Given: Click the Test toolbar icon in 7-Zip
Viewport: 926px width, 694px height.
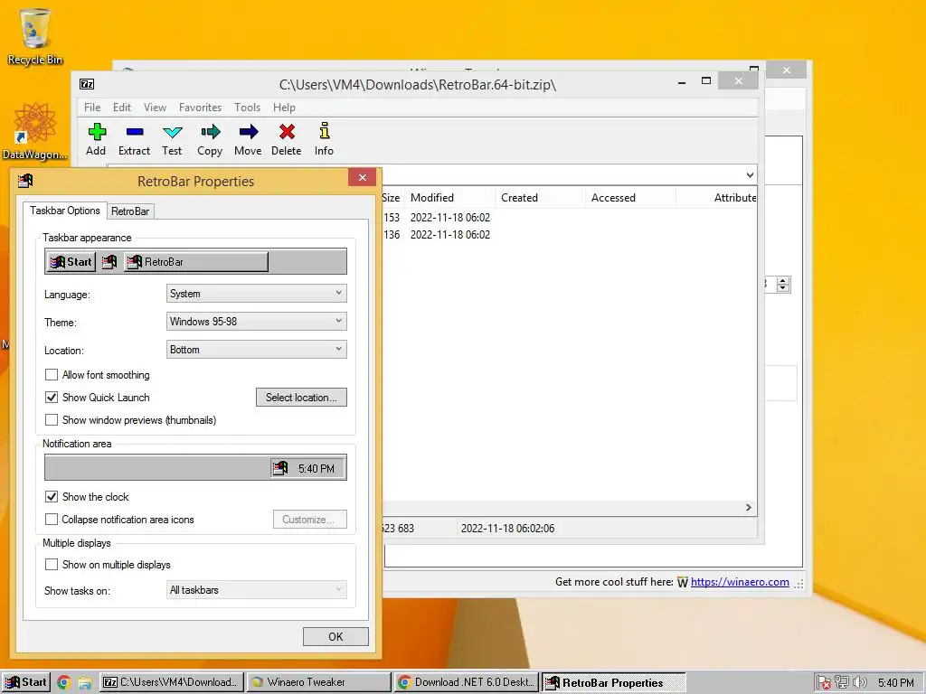Looking at the screenshot, I should tap(173, 132).
